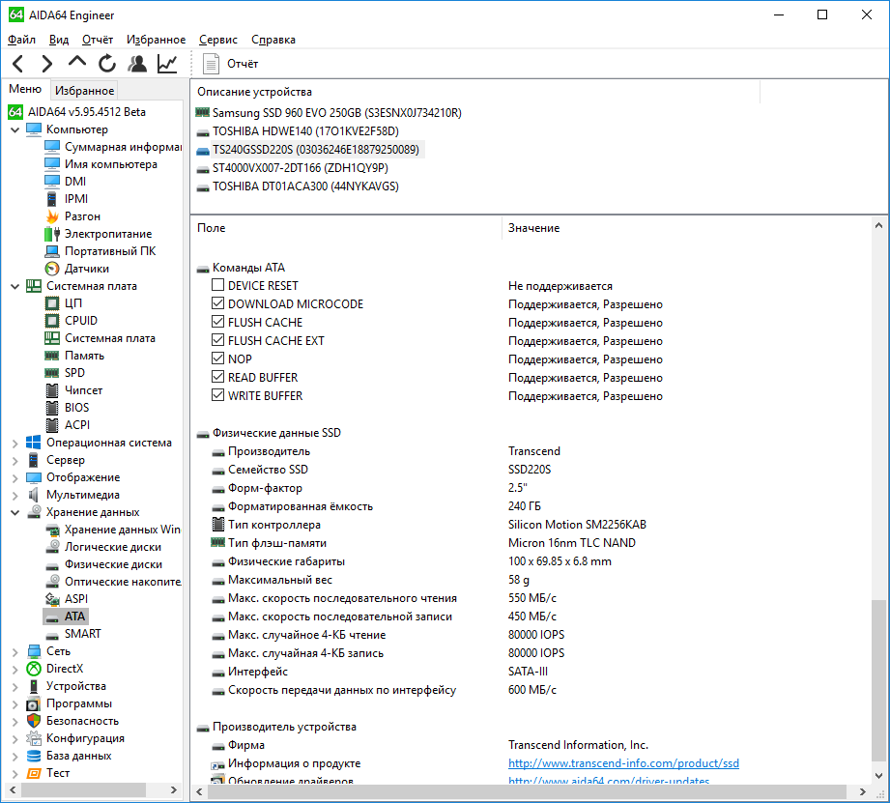Toggle the WRITE BUFFER checkbox
Image resolution: width=890 pixels, height=803 pixels.
pyautogui.click(x=217, y=396)
